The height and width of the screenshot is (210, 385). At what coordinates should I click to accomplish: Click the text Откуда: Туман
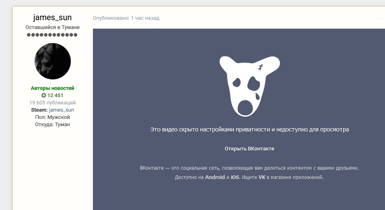tap(53, 125)
